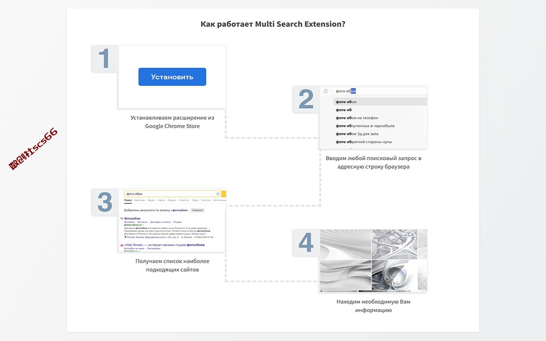Viewport: 546px width, 341px height.
Task: Click the yellow search button in Yandex results
Action: 224,194
